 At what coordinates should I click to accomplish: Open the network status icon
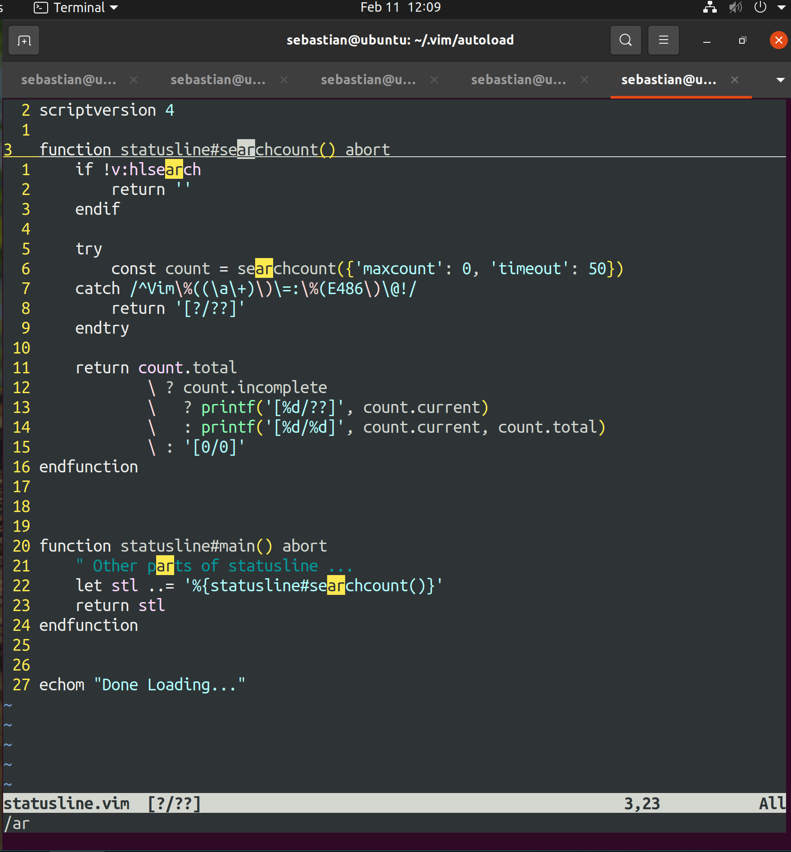710,7
